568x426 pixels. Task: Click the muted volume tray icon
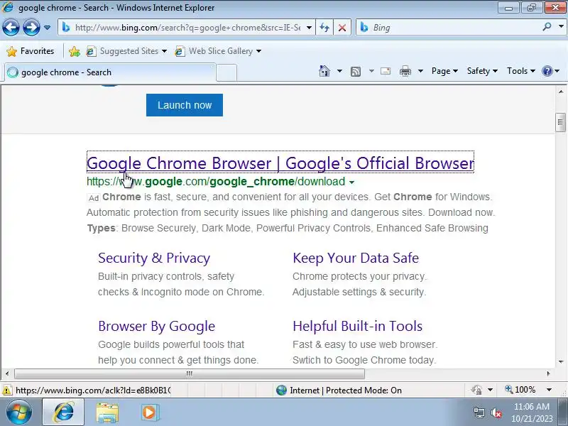coord(496,413)
